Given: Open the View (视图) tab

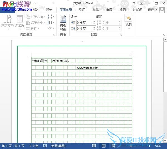Looking at the screenshot, I should (122, 10).
